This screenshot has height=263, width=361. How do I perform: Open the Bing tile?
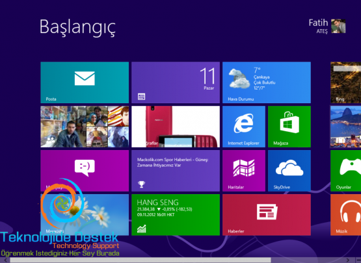(345, 82)
